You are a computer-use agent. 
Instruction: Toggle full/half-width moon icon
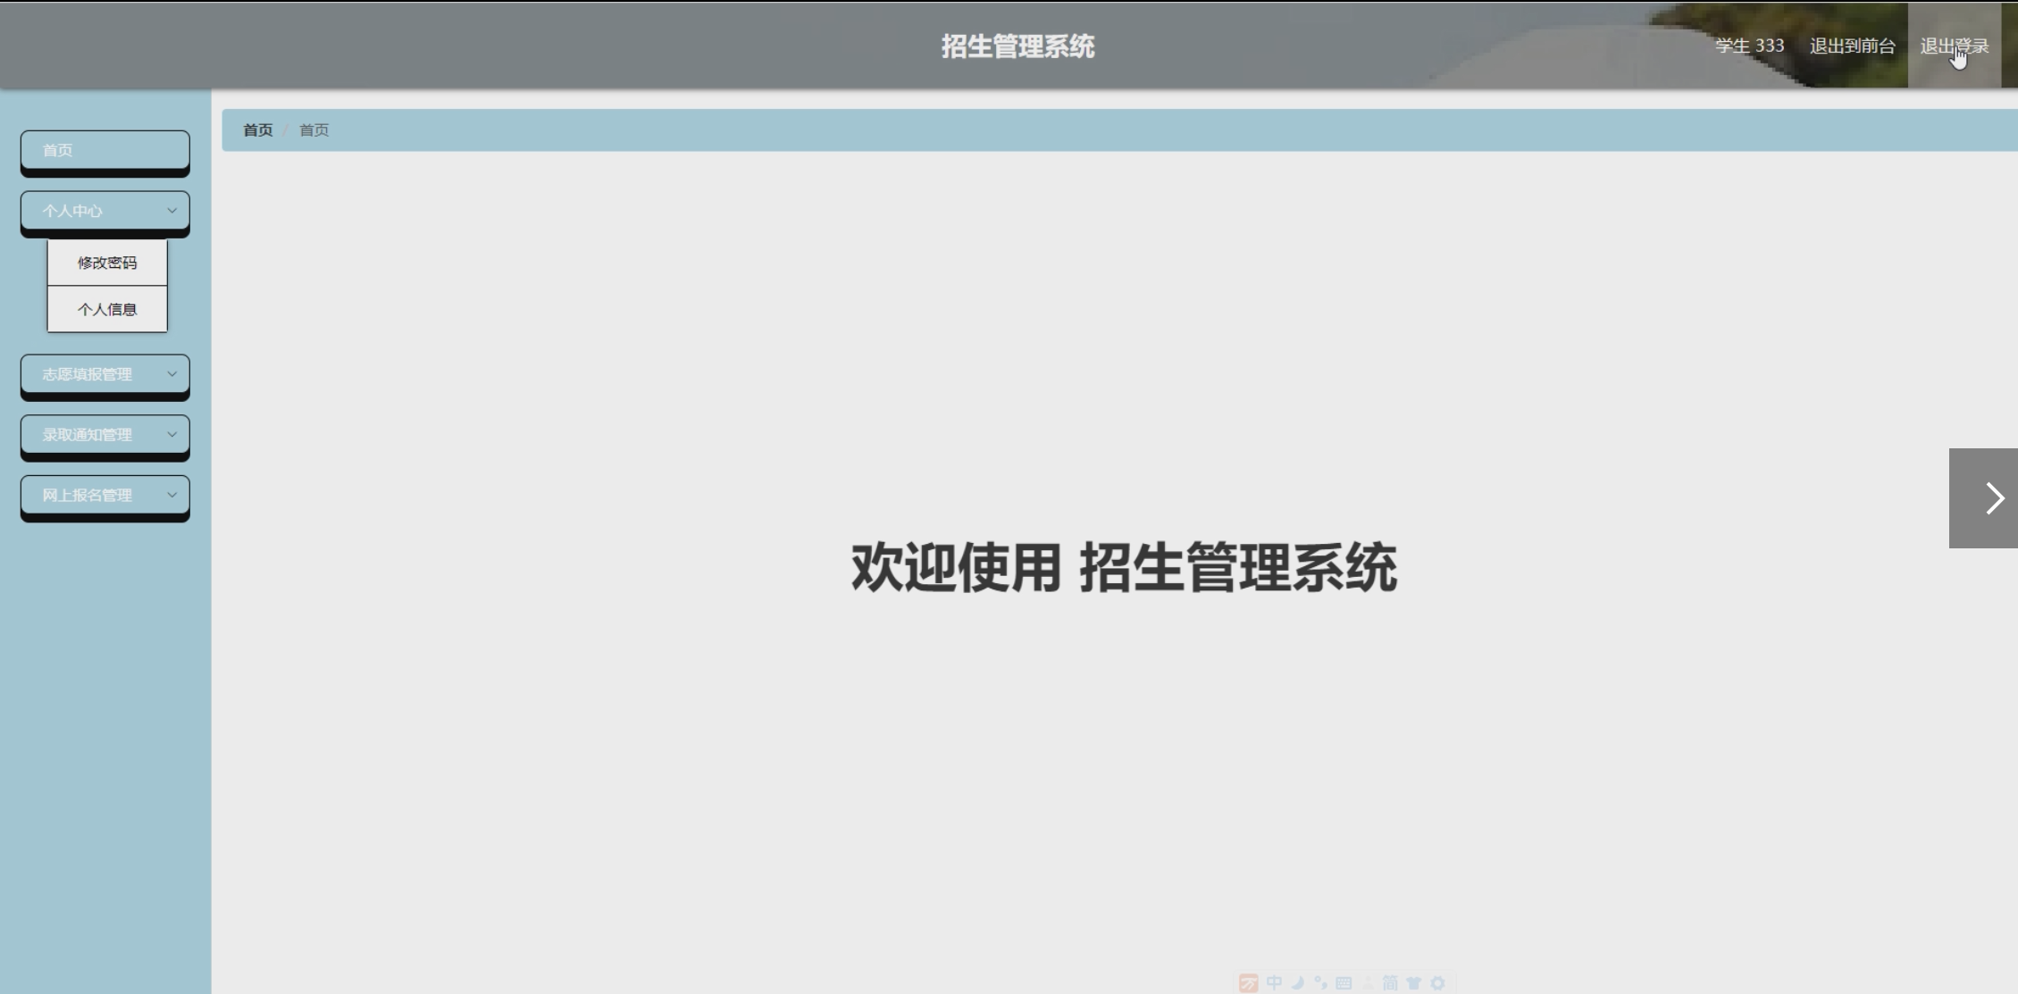1298,983
